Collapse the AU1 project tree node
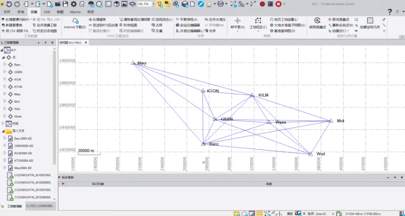Screen dimensions: 405x216 [x=2, y=50]
